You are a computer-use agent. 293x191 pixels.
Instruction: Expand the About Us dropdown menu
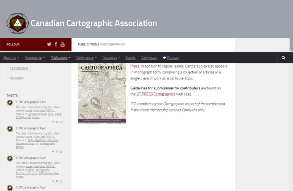11,58
